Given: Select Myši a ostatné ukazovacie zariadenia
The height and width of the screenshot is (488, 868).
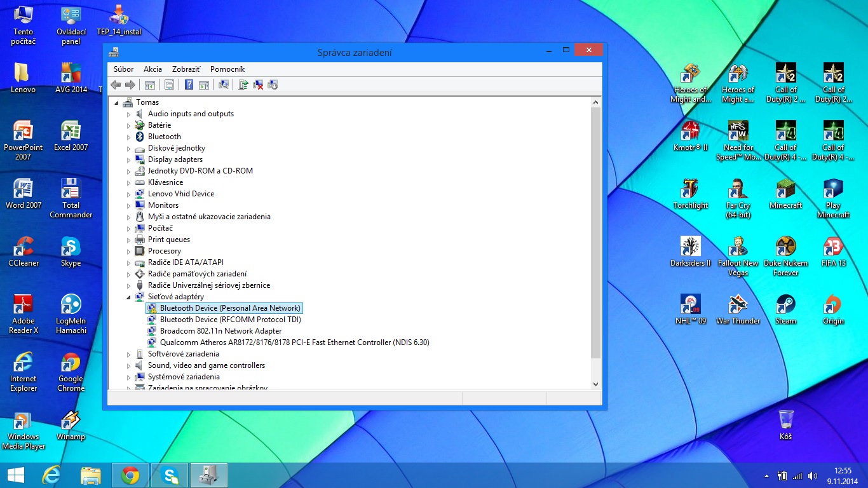Looking at the screenshot, I should [x=209, y=217].
